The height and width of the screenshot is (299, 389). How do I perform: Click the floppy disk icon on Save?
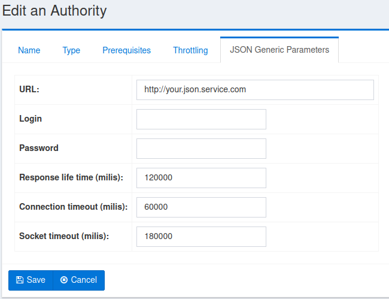pyautogui.click(x=20, y=280)
